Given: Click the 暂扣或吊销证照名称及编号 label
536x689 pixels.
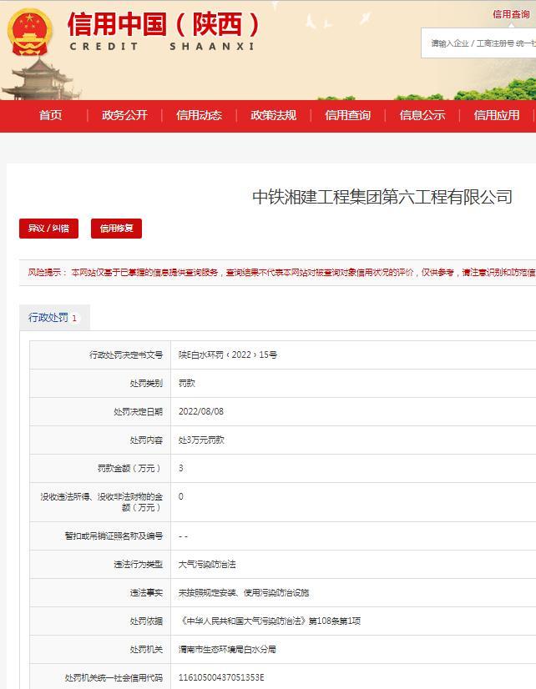Looking at the screenshot, I should tap(114, 536).
